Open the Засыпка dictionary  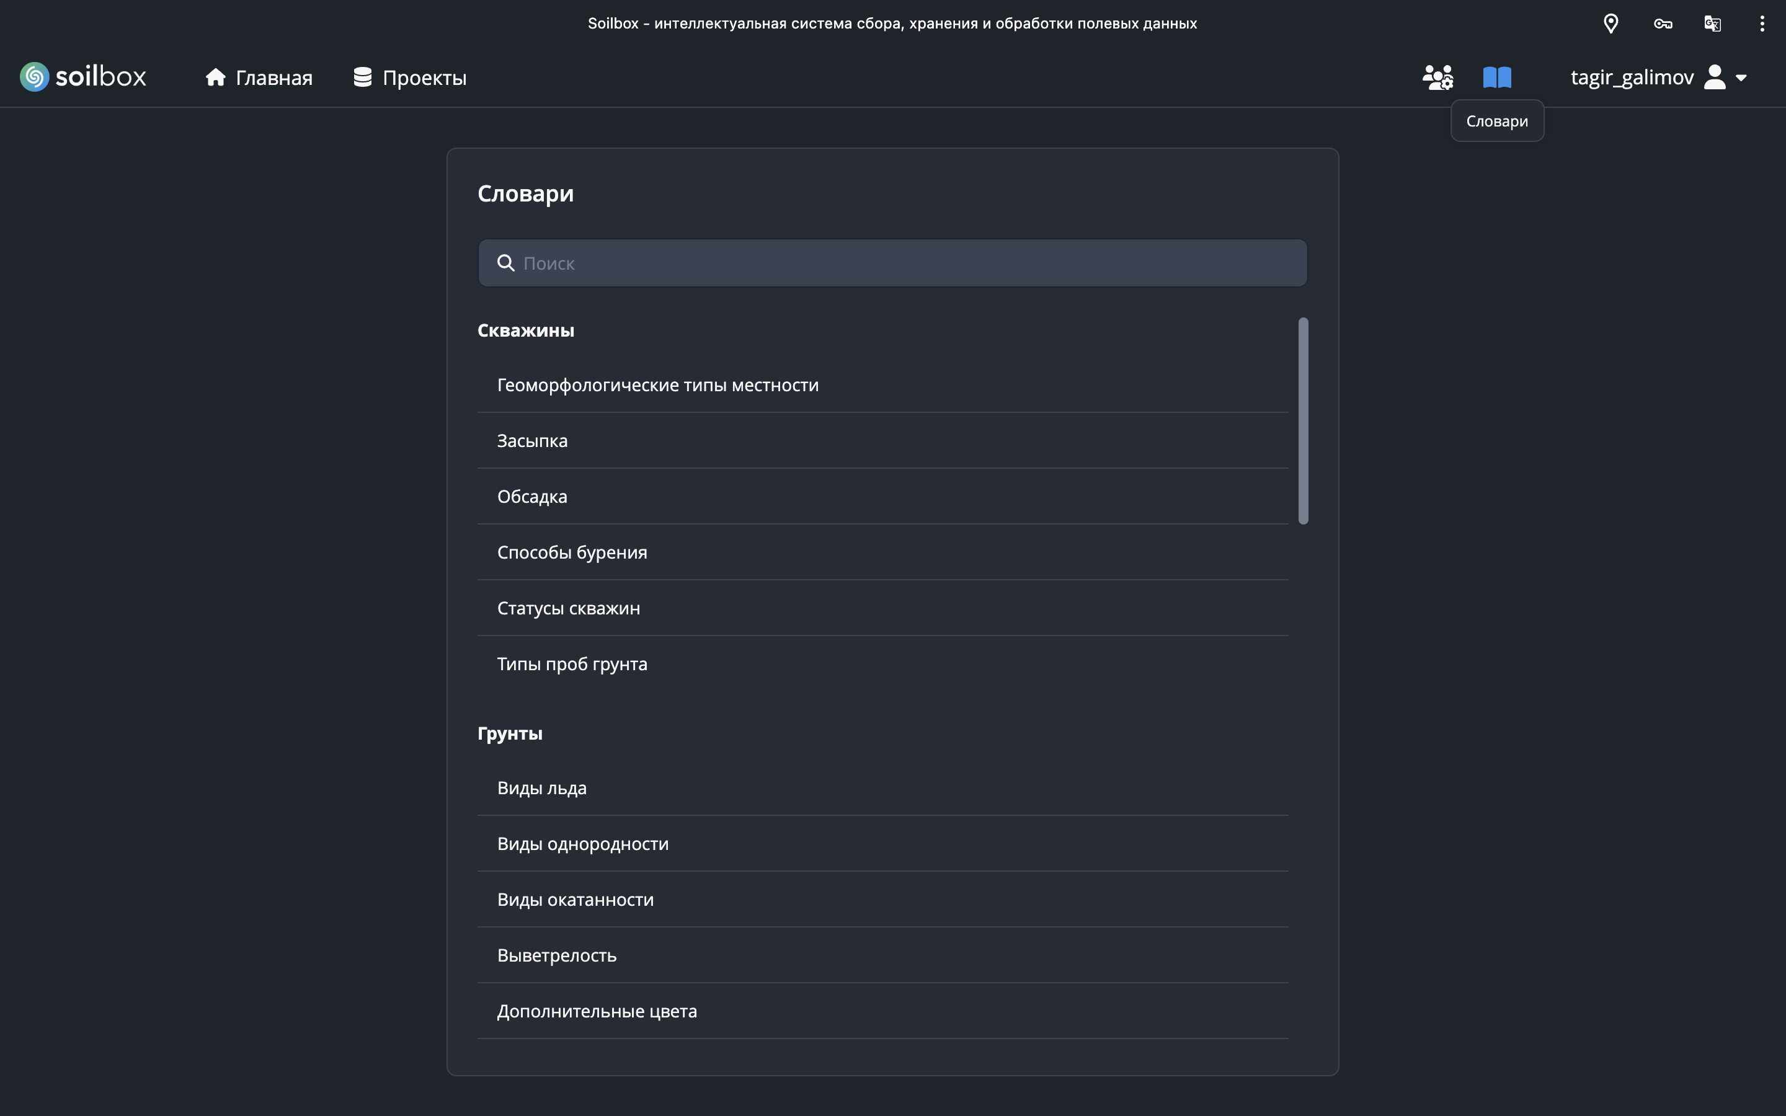(532, 441)
